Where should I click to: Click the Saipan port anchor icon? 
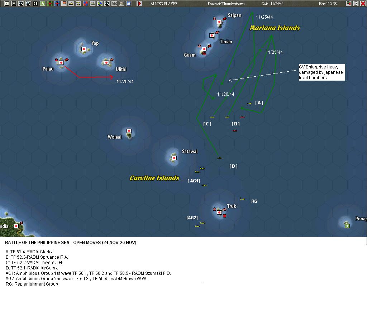(x=214, y=19)
